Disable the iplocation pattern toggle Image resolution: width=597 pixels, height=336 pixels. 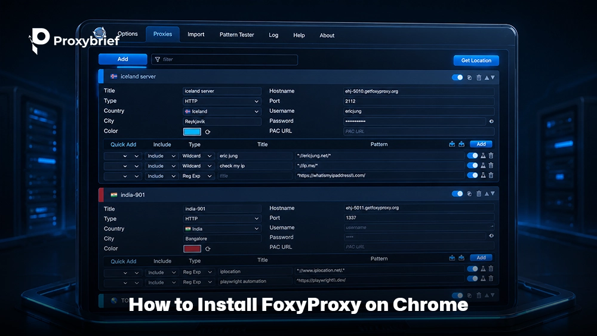[472, 269]
